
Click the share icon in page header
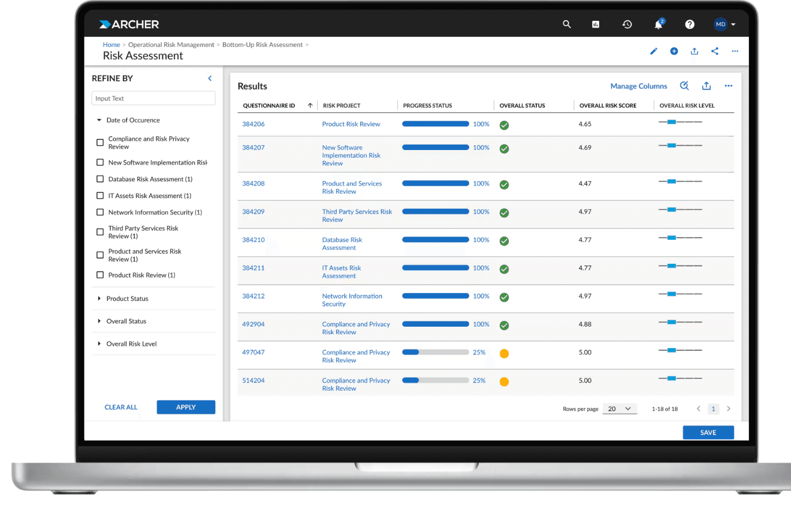pyautogui.click(x=715, y=51)
